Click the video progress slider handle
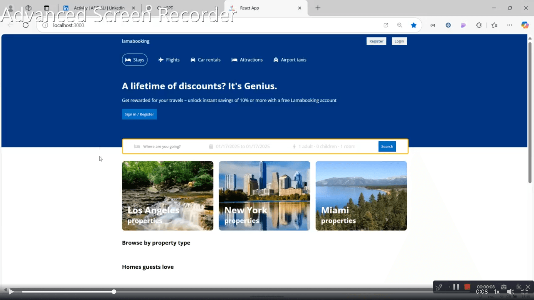 pos(114,292)
